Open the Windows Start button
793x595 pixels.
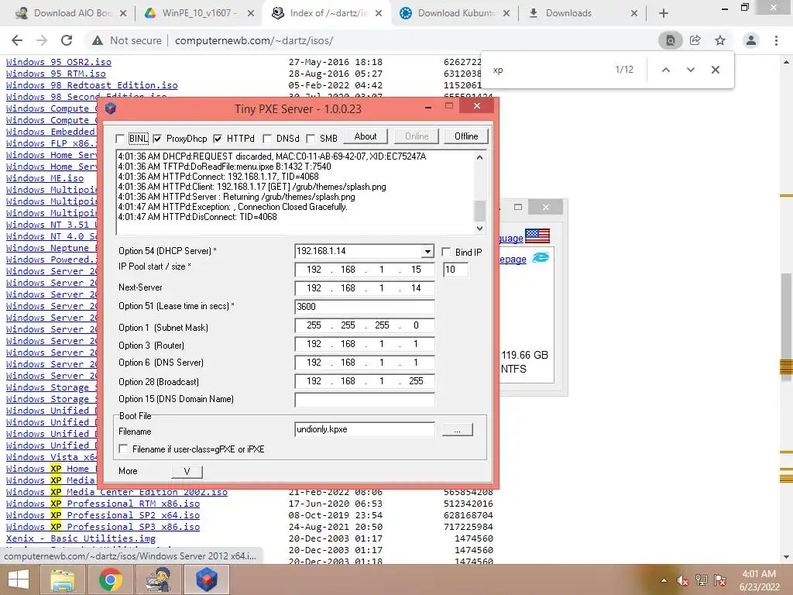pos(19,580)
